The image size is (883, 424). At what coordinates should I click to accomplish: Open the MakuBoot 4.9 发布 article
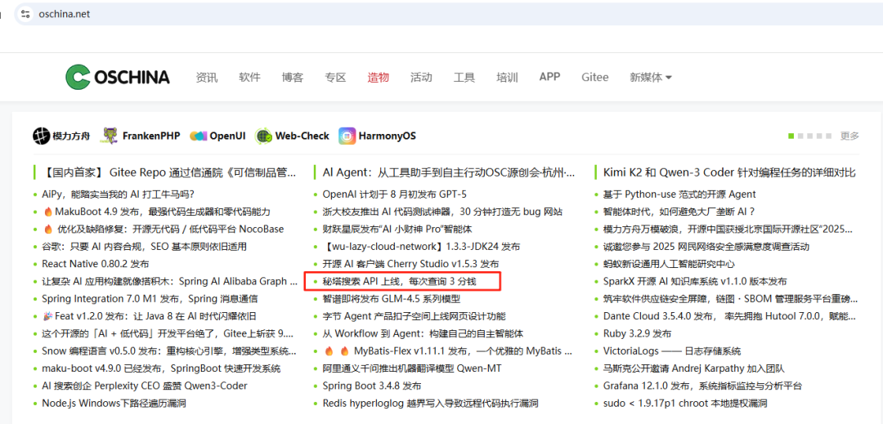click(x=156, y=212)
